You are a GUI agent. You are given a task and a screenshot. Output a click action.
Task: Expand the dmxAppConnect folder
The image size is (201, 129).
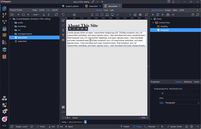coord(12,34)
